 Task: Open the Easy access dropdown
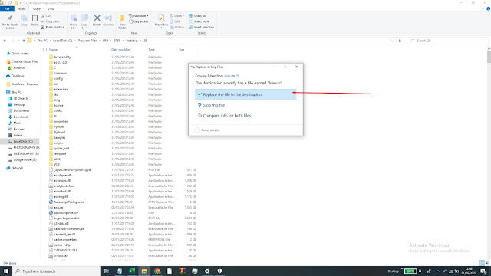[x=140, y=21]
